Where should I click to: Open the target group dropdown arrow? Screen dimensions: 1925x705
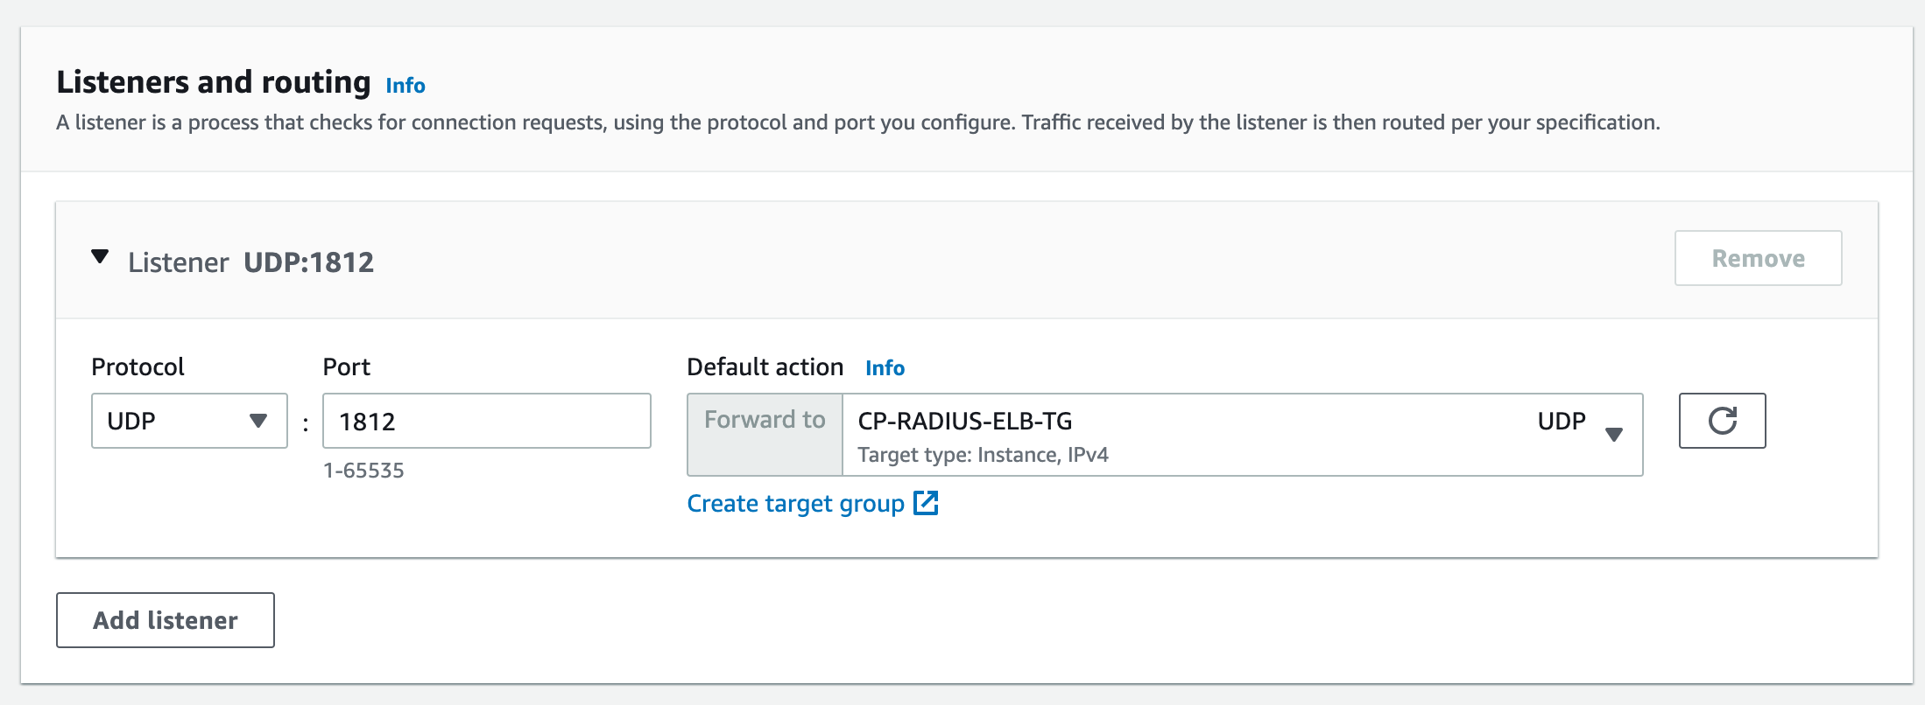point(1614,434)
